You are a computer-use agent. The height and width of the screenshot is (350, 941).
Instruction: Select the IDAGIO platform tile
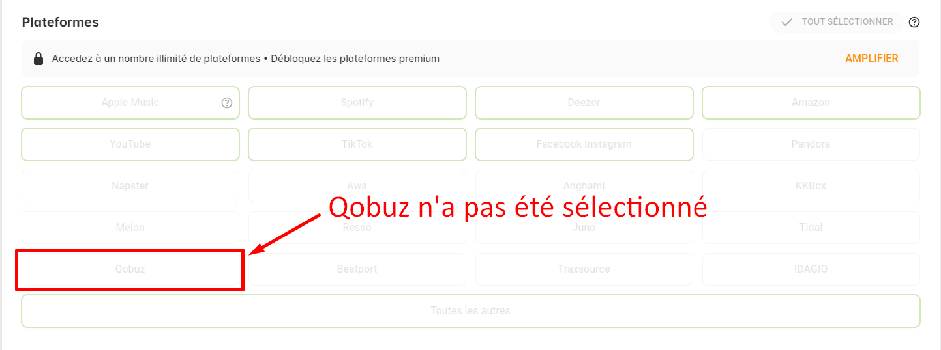pyautogui.click(x=811, y=269)
